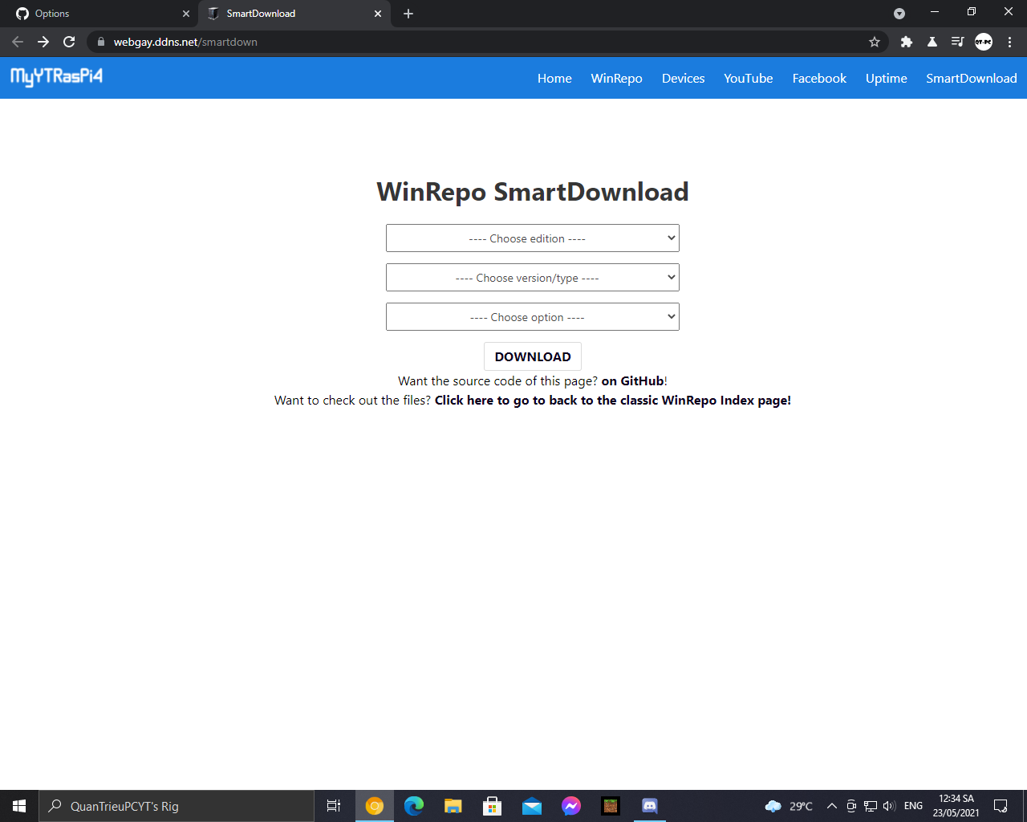1027x822 pixels.
Task: Click the MyYTRasPi4 site logo
Action: click(x=55, y=78)
